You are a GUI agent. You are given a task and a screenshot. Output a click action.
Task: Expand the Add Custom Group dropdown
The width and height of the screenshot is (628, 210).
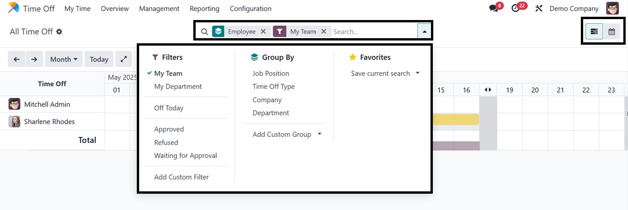tap(287, 135)
